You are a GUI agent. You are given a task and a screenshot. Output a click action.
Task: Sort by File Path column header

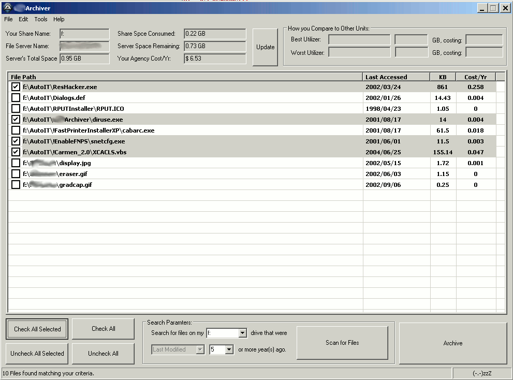click(185, 77)
